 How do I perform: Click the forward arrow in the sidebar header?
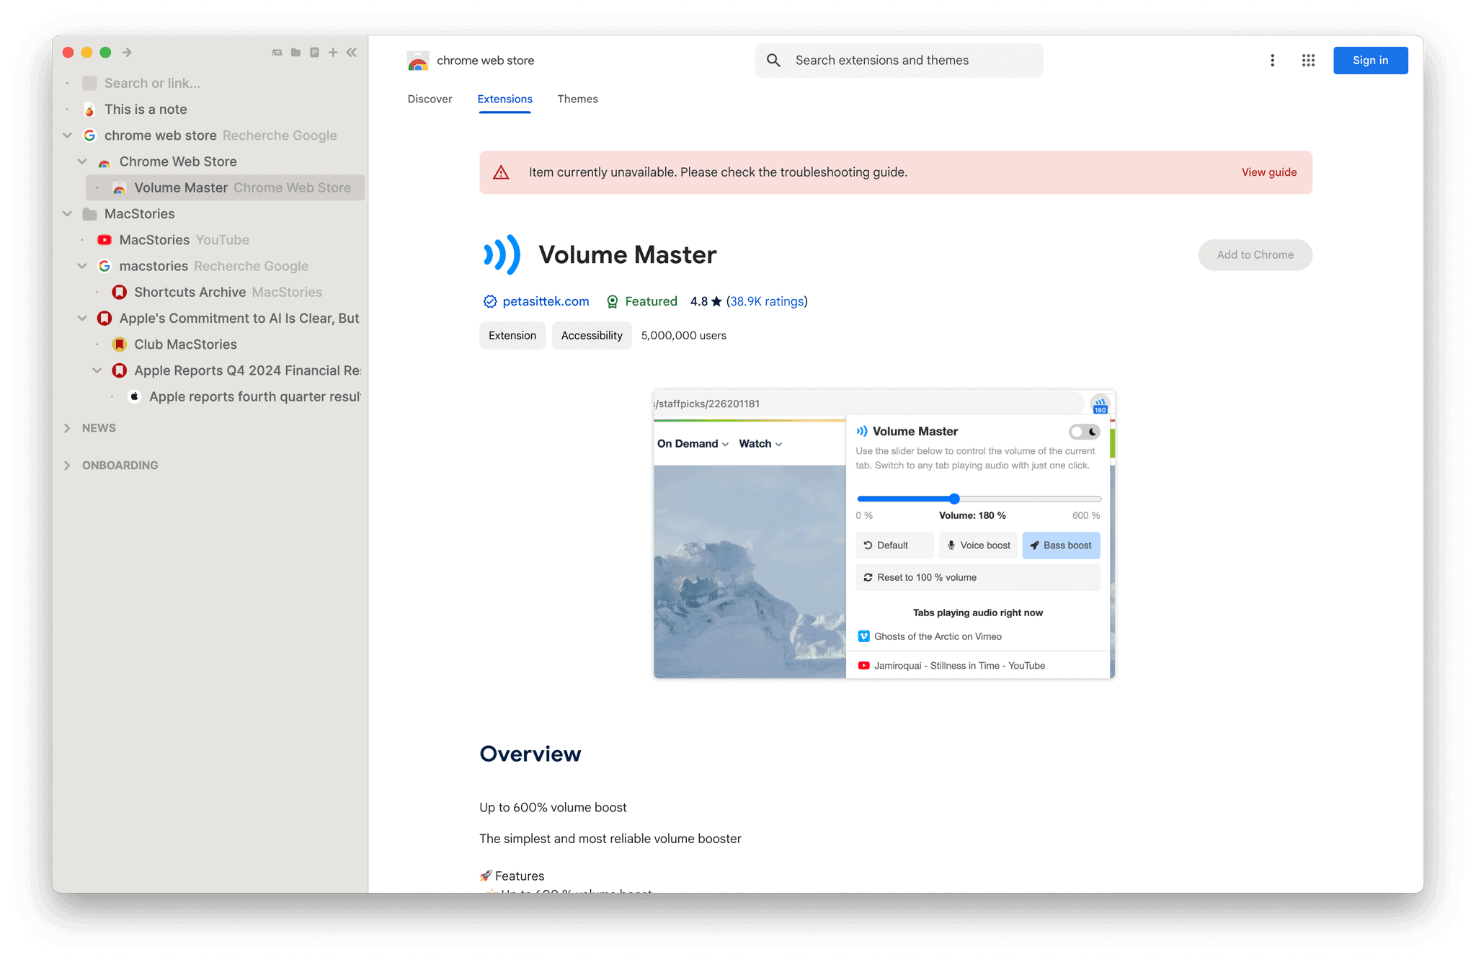[127, 52]
